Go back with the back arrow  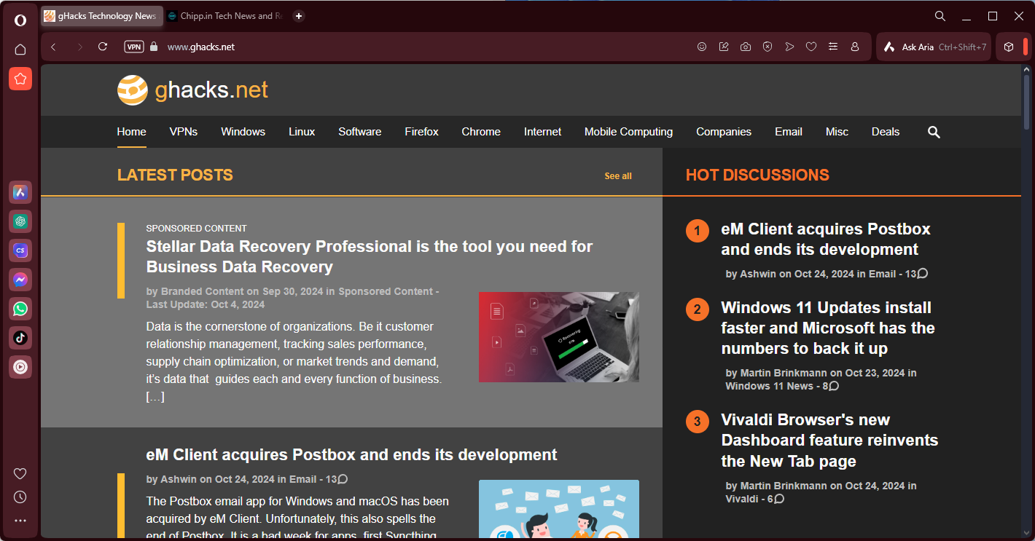(53, 47)
